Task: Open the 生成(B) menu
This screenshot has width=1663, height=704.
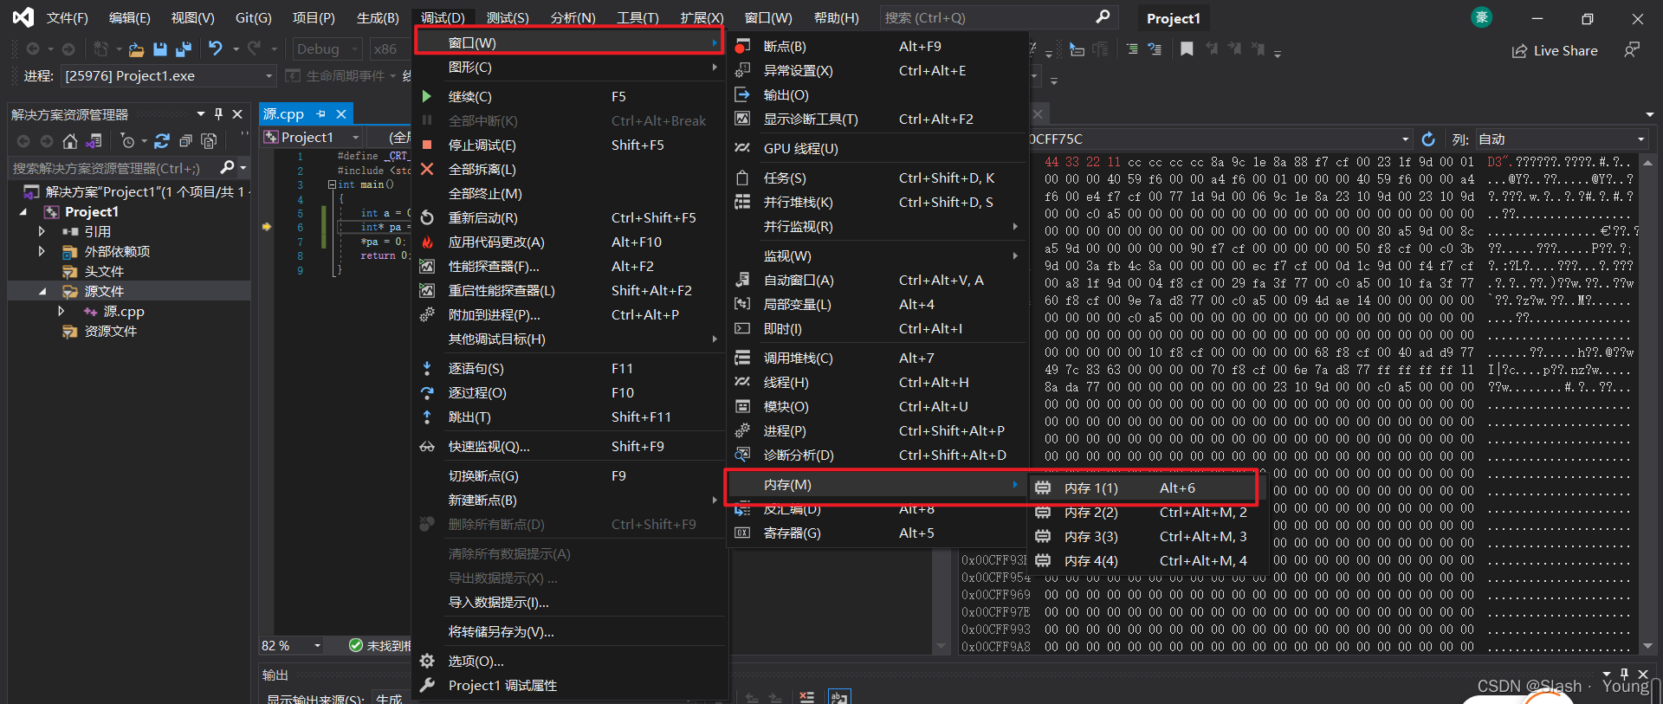Action: [378, 17]
